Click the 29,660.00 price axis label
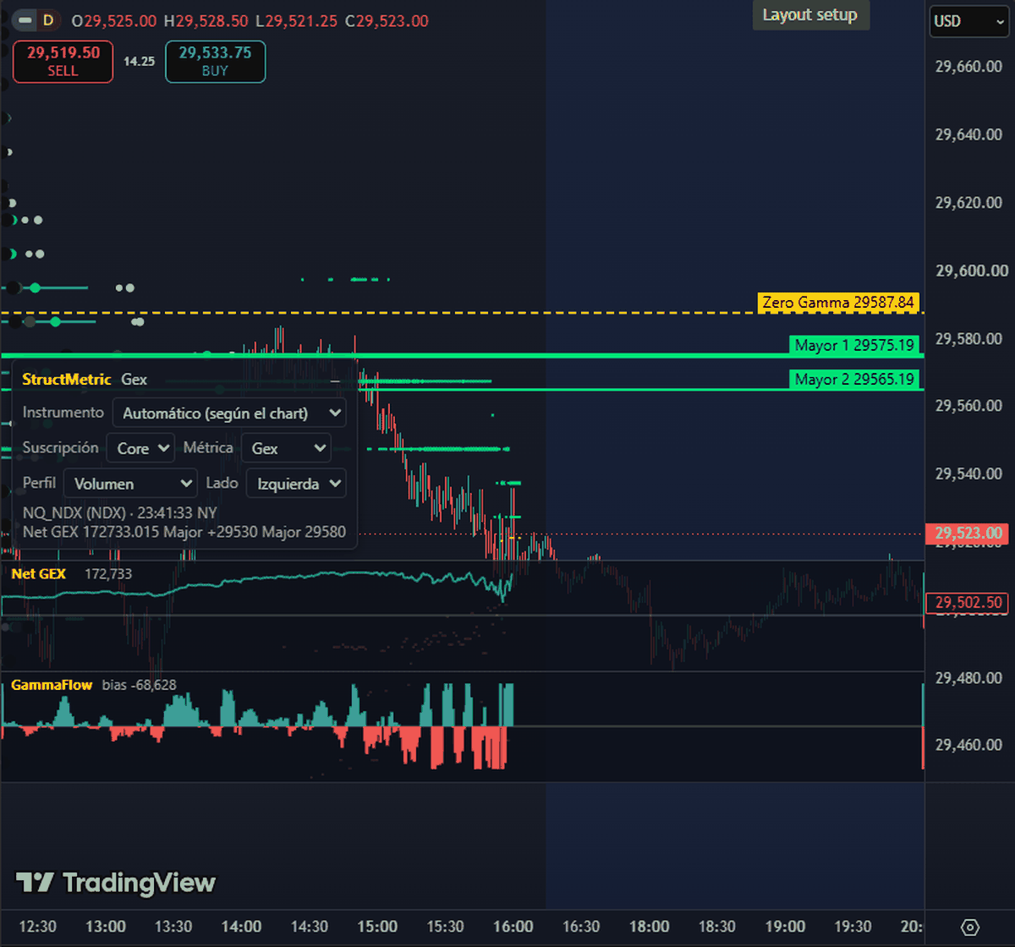The image size is (1015, 947). click(x=968, y=67)
